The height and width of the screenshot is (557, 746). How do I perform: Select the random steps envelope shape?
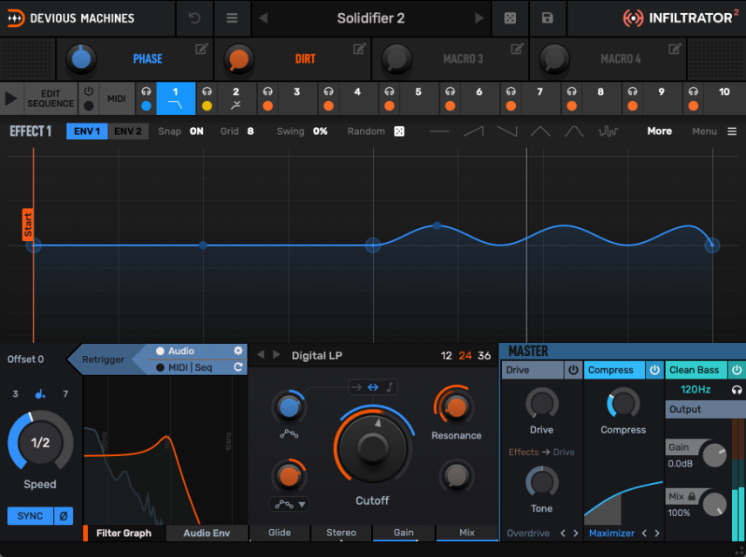[608, 131]
